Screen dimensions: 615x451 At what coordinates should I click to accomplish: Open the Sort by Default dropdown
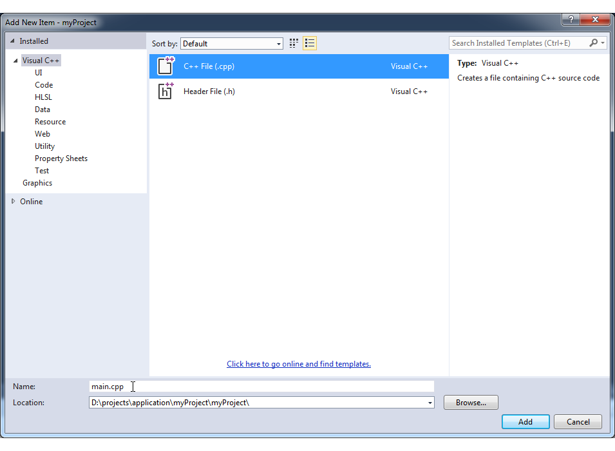[x=232, y=44]
